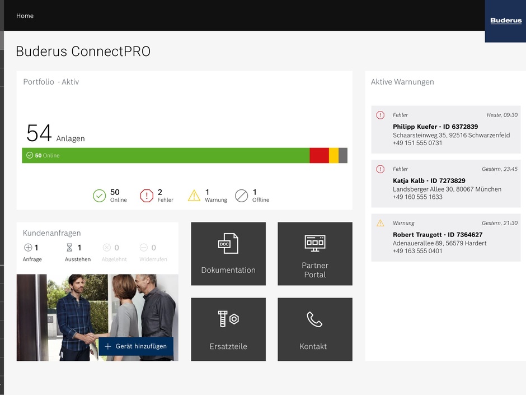Open the Partner Portal tile
The width and height of the screenshot is (526, 395).
coord(315,254)
